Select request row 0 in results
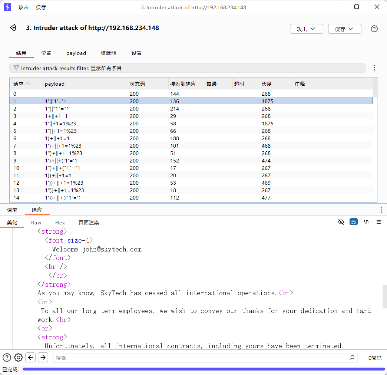 click(191, 93)
